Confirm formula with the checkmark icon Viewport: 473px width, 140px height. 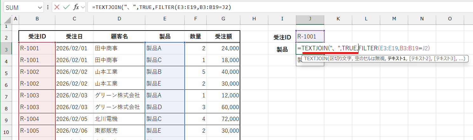coord(66,7)
